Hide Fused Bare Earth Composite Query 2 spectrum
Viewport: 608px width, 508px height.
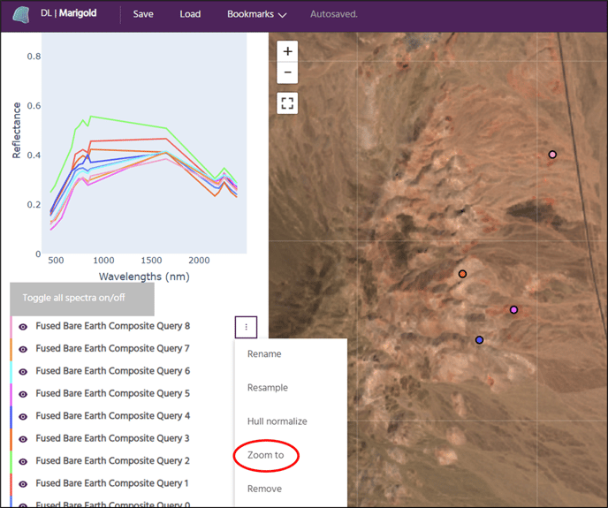(x=23, y=462)
